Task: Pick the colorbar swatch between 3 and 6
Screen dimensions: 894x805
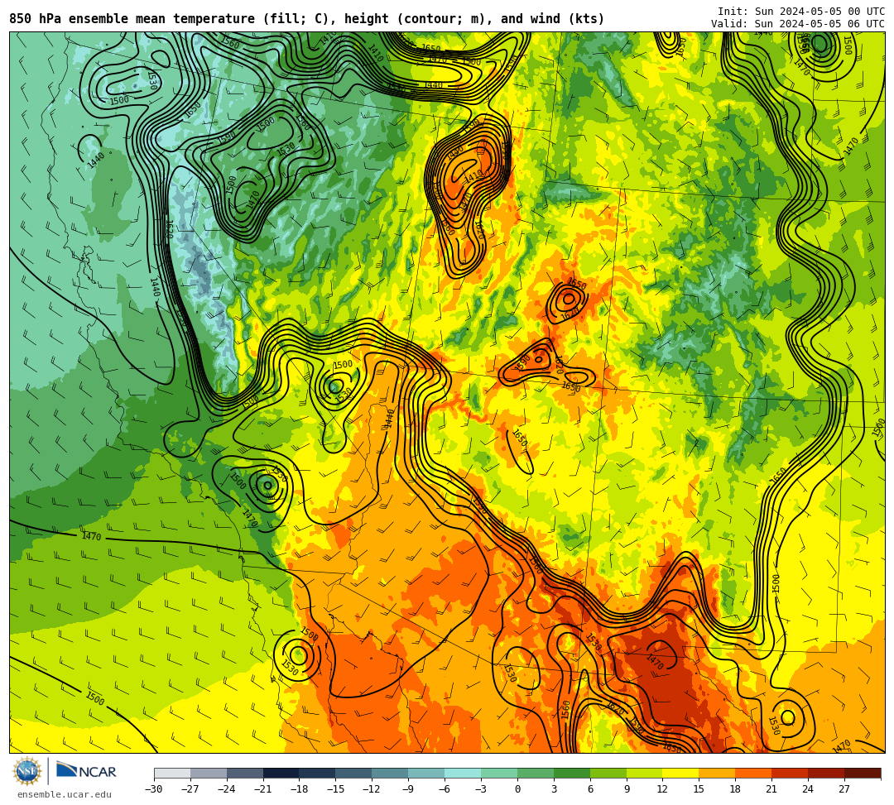Action: click(572, 773)
